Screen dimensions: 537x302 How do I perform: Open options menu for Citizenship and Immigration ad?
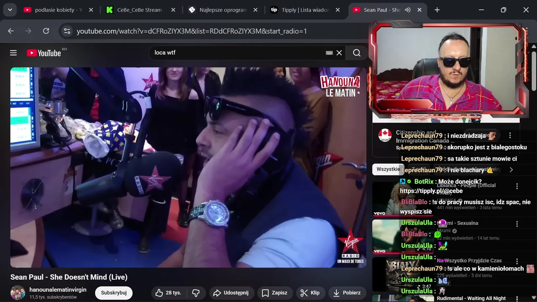pyautogui.click(x=510, y=135)
